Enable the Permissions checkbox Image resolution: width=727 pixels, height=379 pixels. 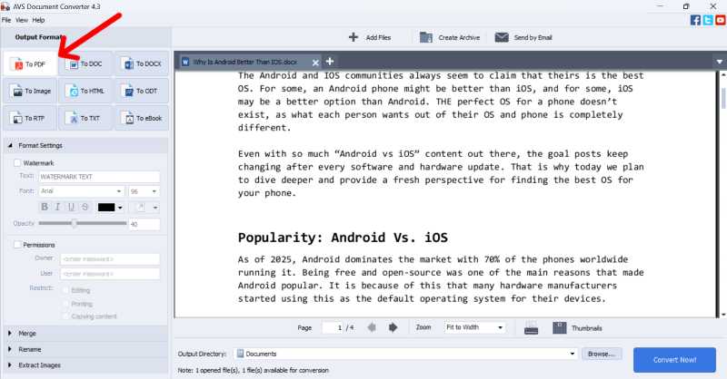click(17, 245)
